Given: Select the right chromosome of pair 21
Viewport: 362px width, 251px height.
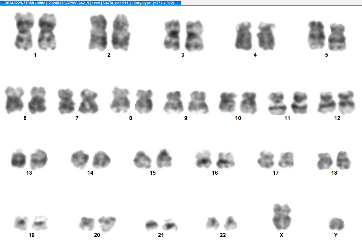Looking at the screenshot, I should pyautogui.click(x=170, y=225).
